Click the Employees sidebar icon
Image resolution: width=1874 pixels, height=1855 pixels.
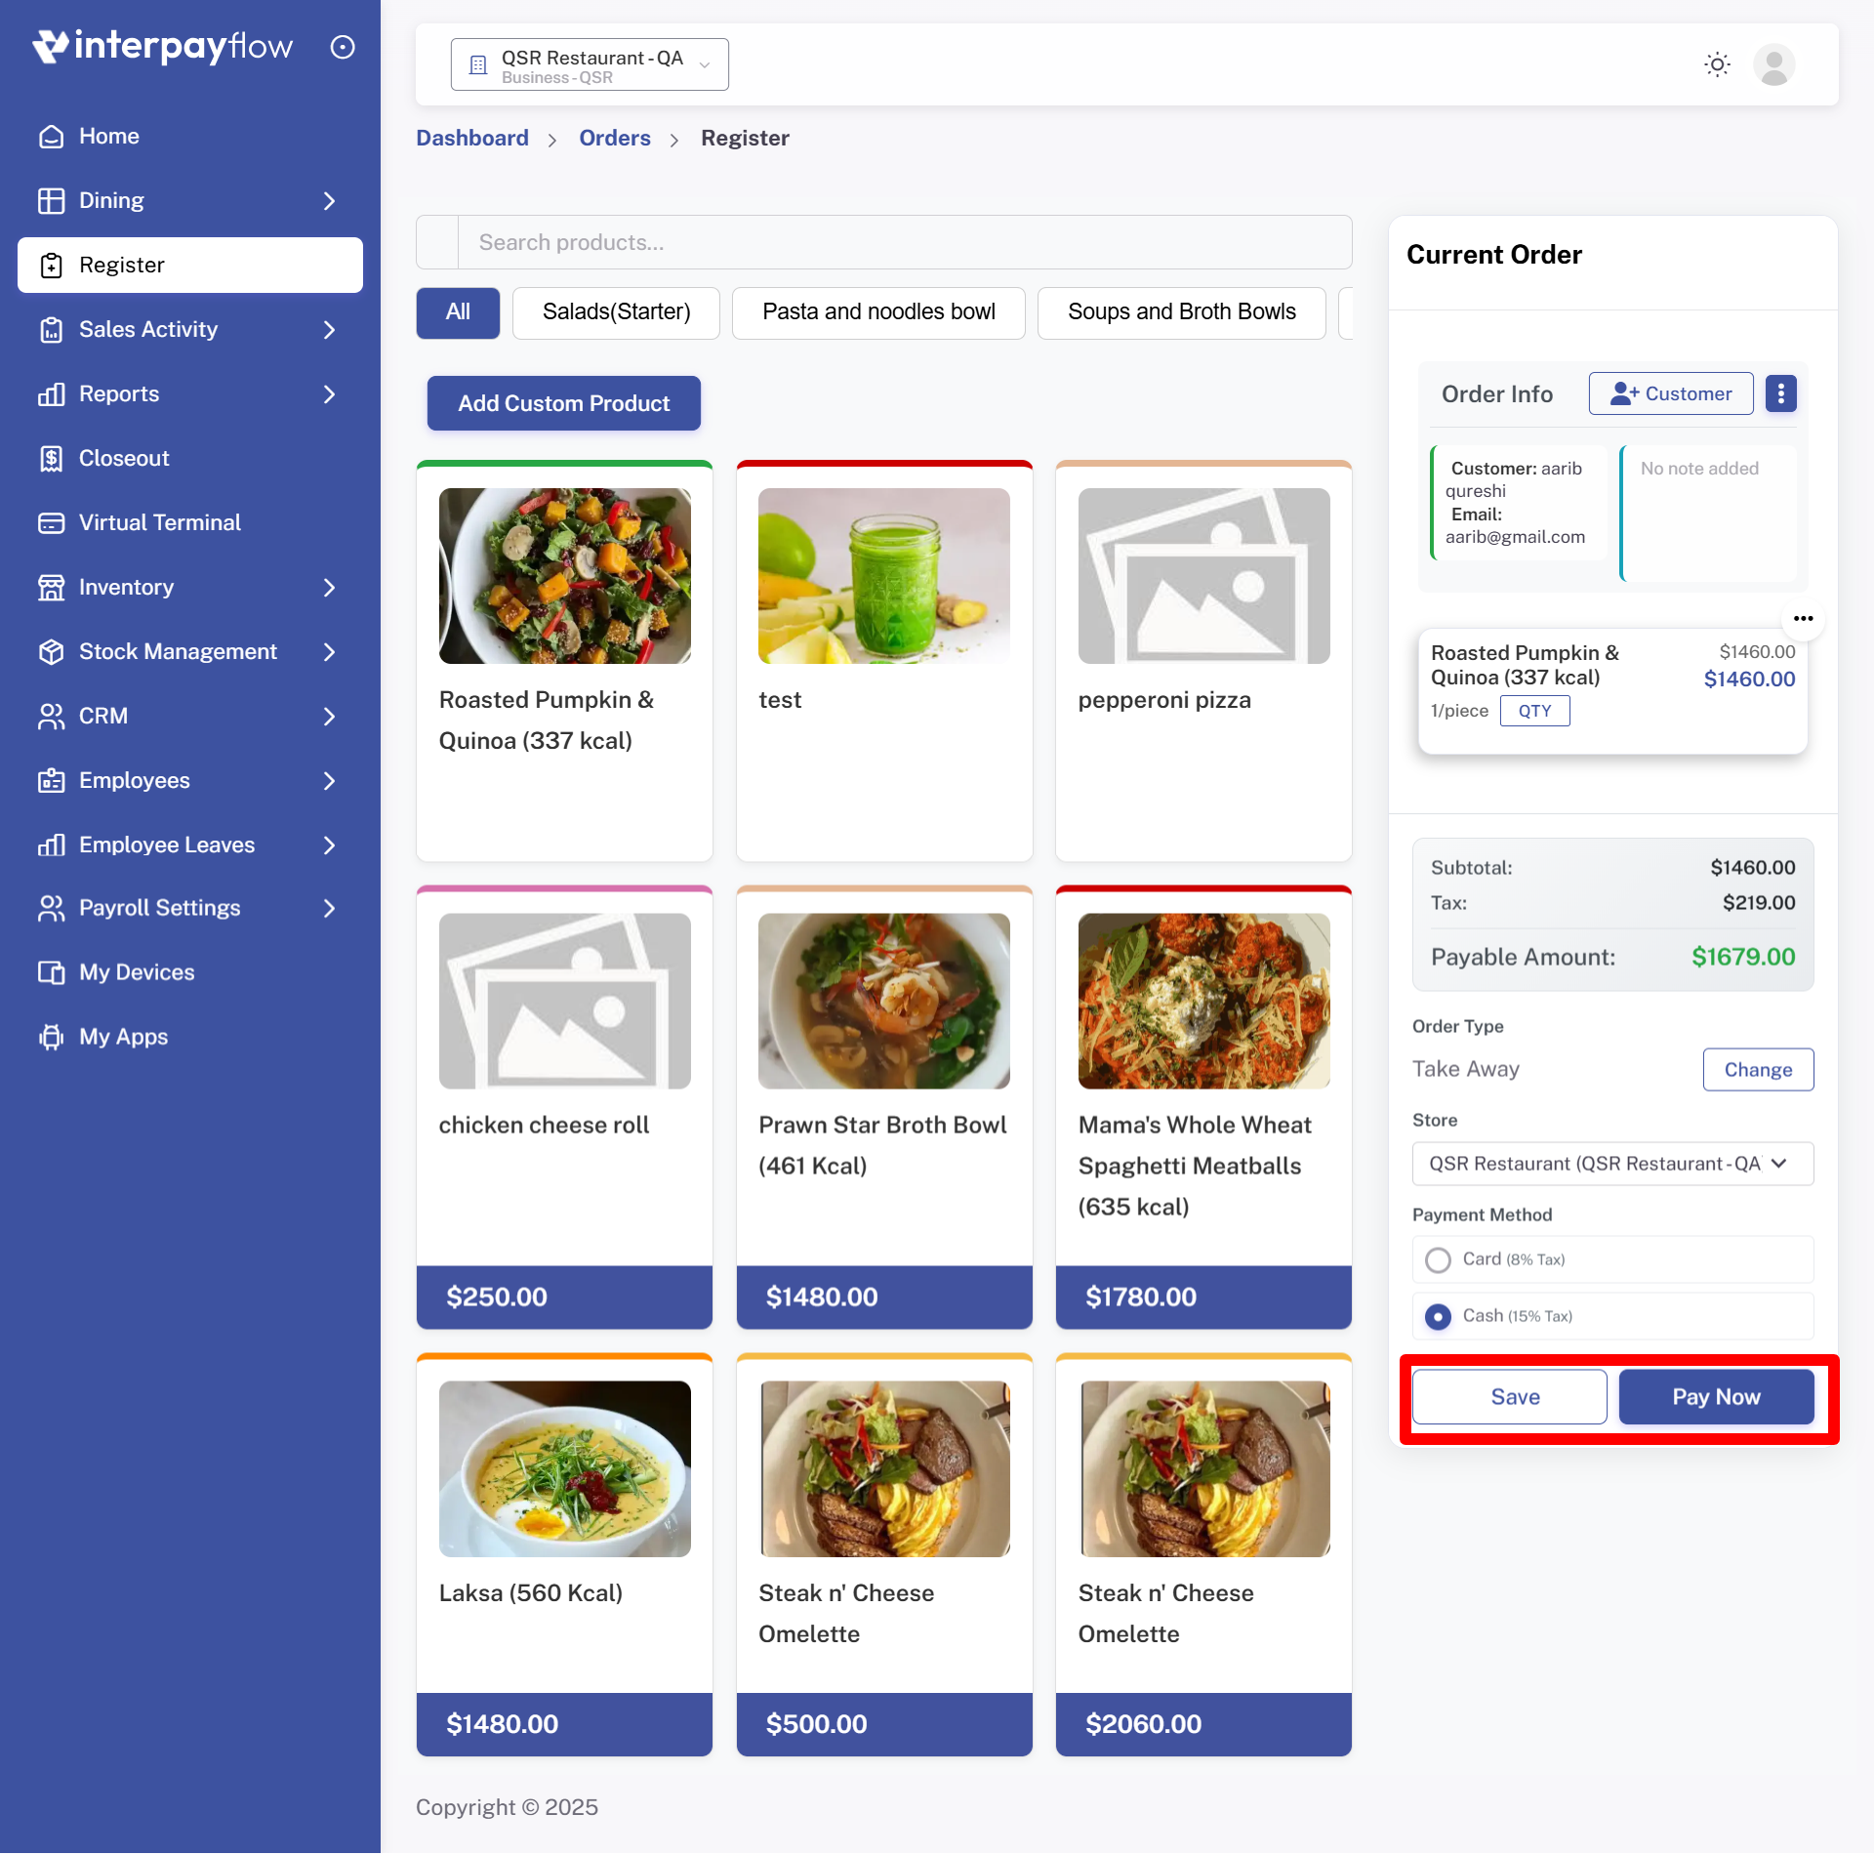51,781
